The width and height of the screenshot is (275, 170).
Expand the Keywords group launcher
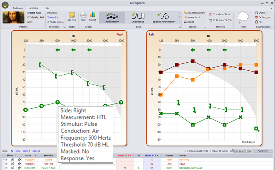(64, 27)
